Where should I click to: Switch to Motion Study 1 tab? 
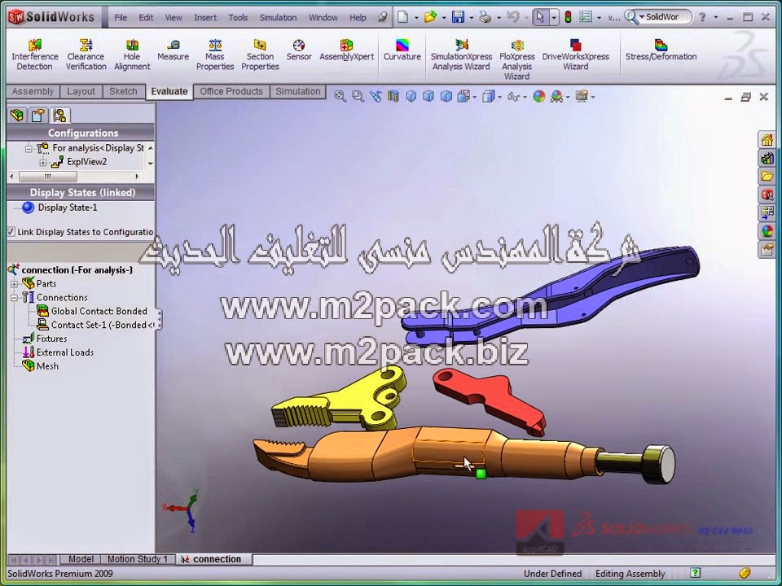[138, 559]
